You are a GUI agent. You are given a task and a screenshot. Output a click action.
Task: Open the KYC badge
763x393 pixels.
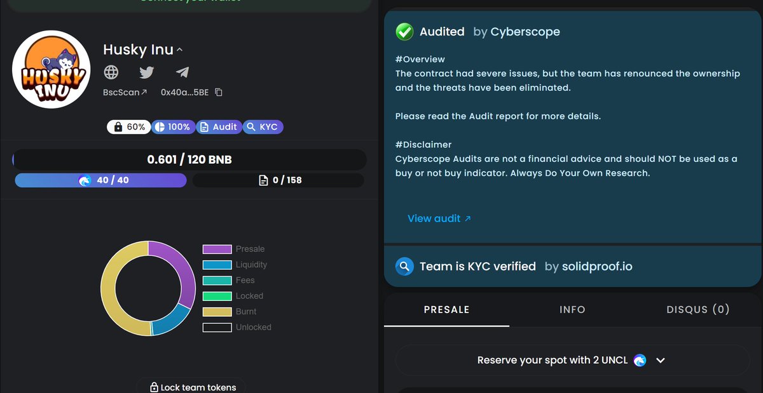click(263, 127)
